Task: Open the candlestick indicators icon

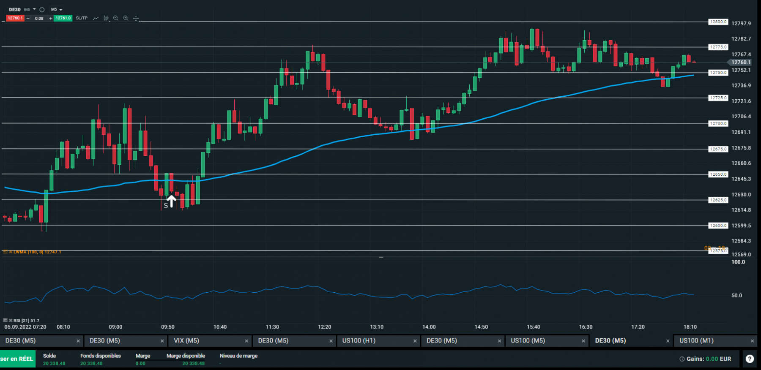Action: click(106, 18)
